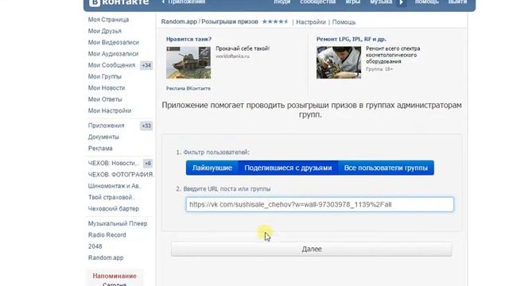509x286 pixels.
Task: Open помощь in top navigation
Action: tap(426, 2)
